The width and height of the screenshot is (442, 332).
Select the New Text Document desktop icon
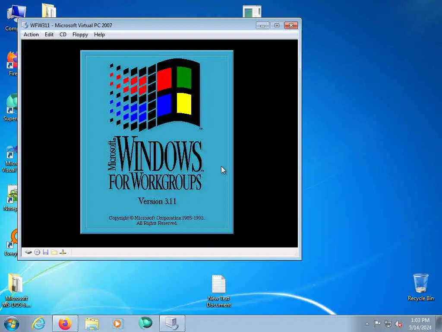tap(219, 291)
